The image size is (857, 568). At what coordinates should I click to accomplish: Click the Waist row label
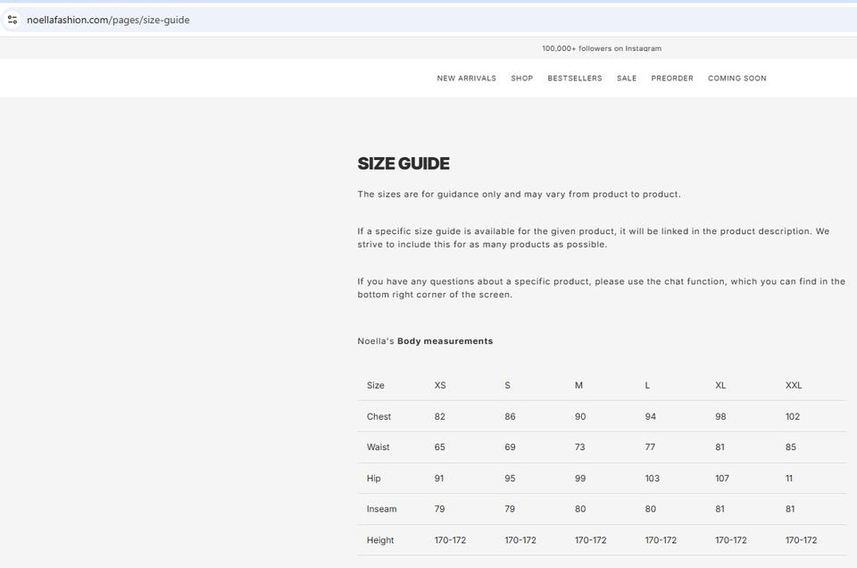(379, 447)
